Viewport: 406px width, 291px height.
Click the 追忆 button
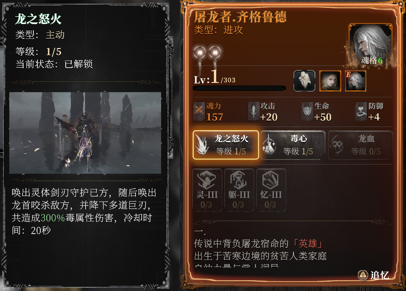[x=374, y=275]
